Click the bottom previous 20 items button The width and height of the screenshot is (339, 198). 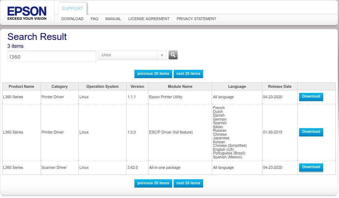click(x=153, y=183)
